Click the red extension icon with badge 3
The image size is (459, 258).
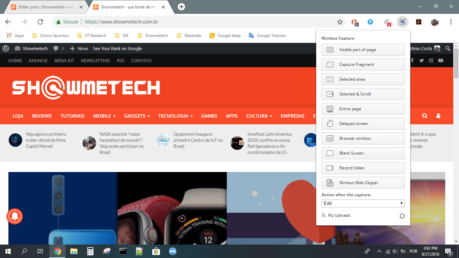(354, 22)
